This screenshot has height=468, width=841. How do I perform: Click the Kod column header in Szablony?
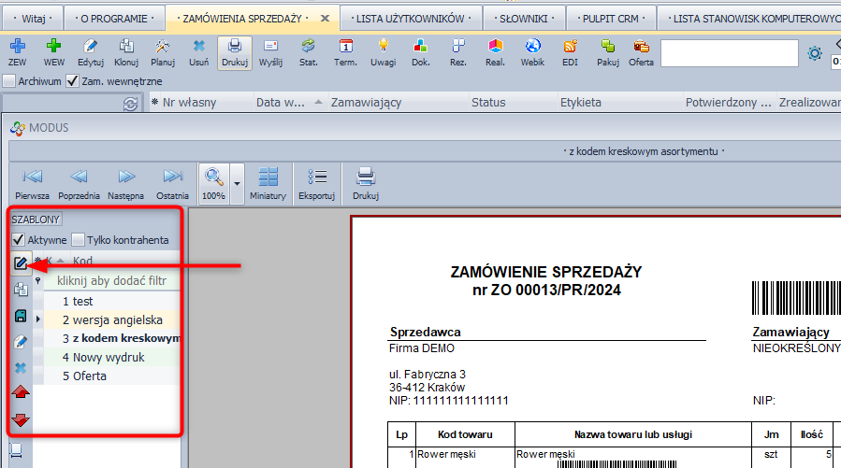(x=124, y=261)
